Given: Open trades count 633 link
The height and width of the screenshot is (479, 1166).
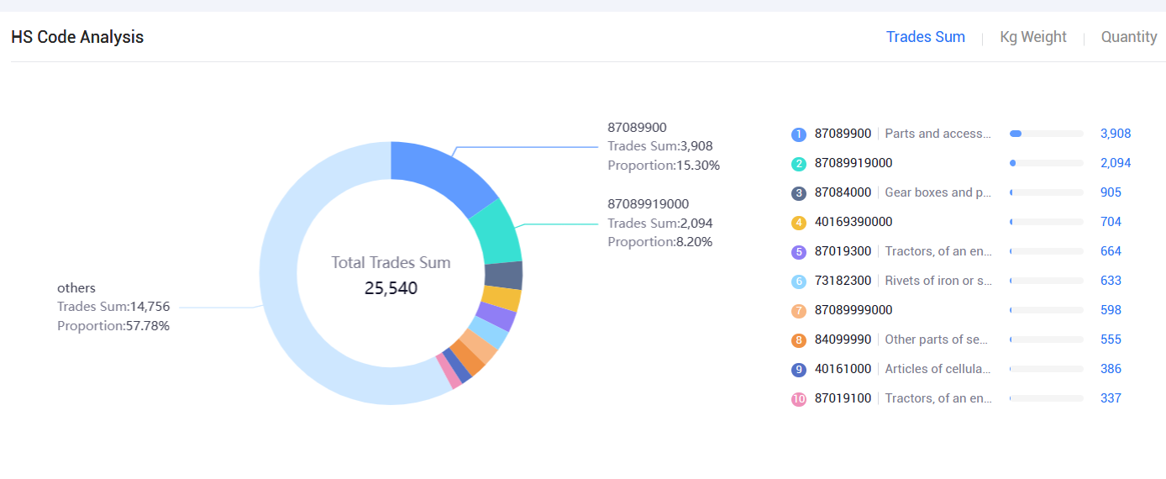Looking at the screenshot, I should pyautogui.click(x=1111, y=281).
